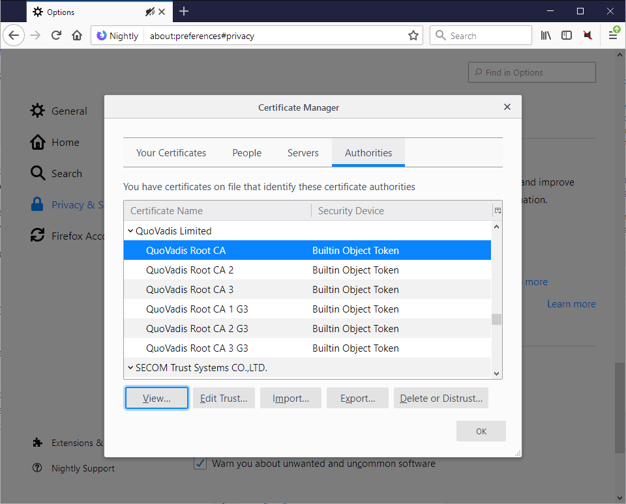Select QuoVadis Root CA 3 row
The image size is (626, 504).
(x=307, y=289)
